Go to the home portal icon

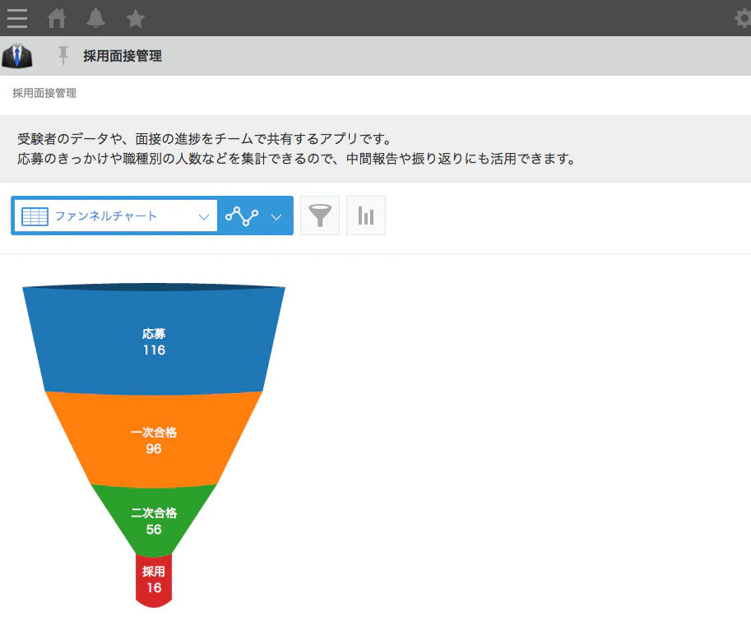[x=57, y=19]
